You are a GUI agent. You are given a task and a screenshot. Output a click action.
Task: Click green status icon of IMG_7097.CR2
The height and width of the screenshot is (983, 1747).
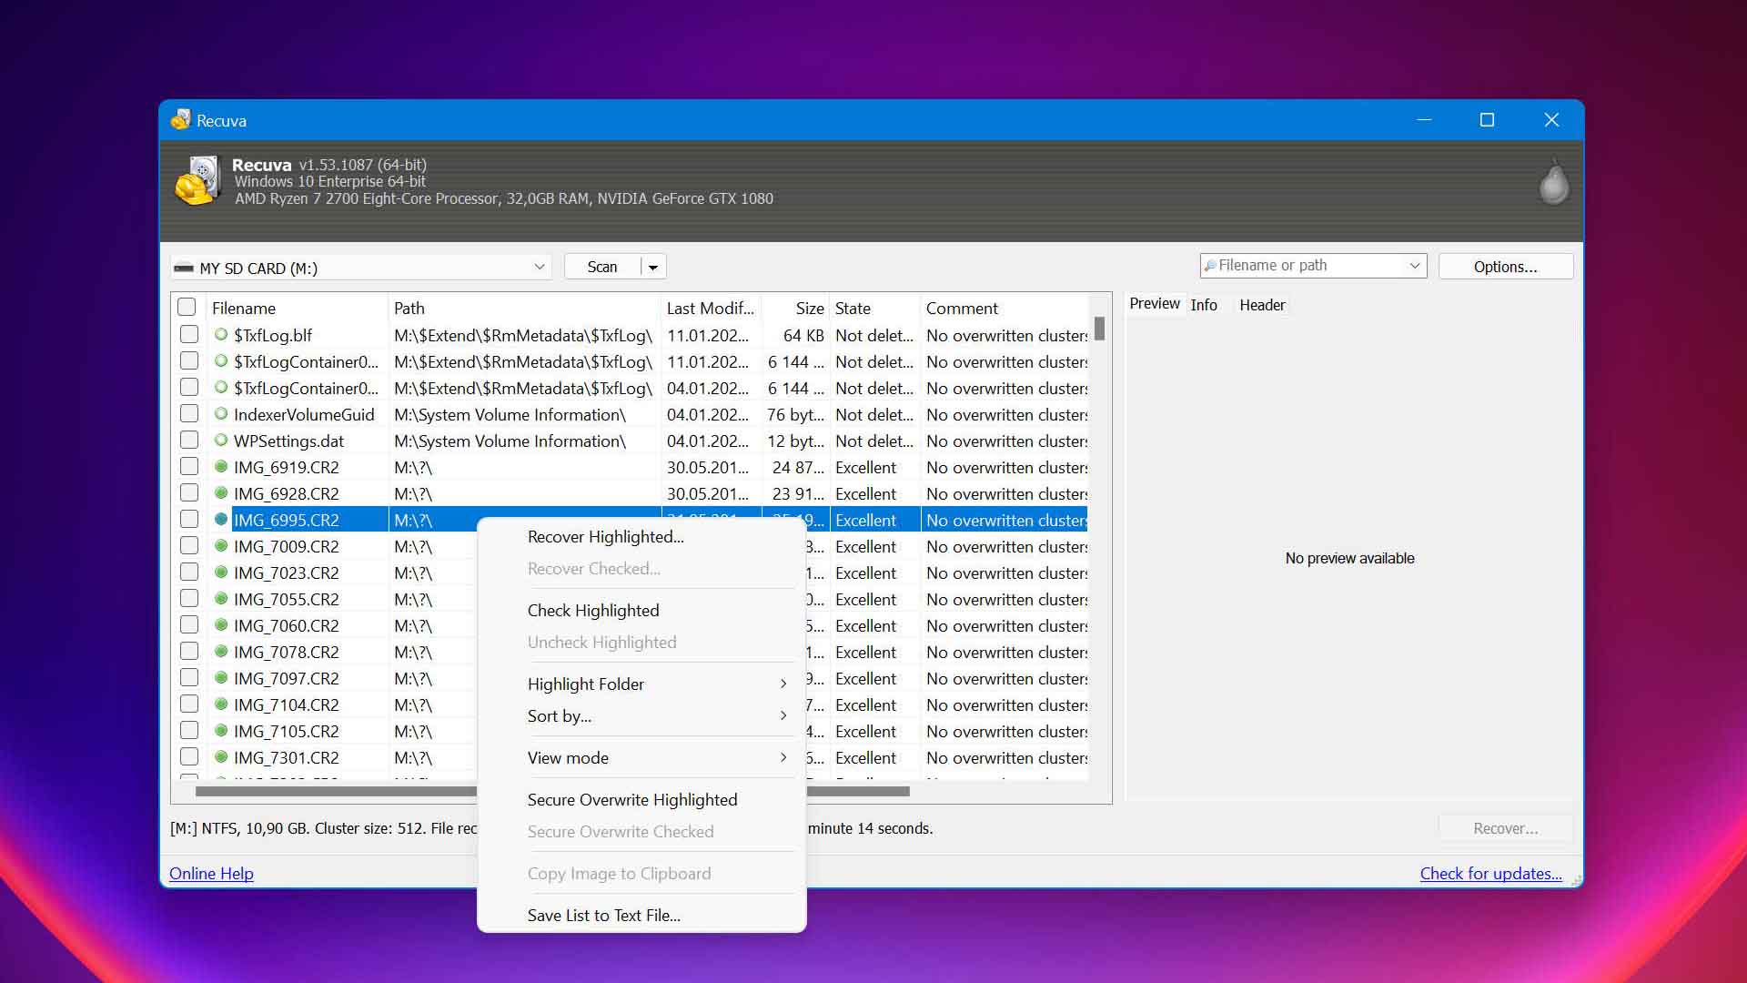[x=220, y=678]
